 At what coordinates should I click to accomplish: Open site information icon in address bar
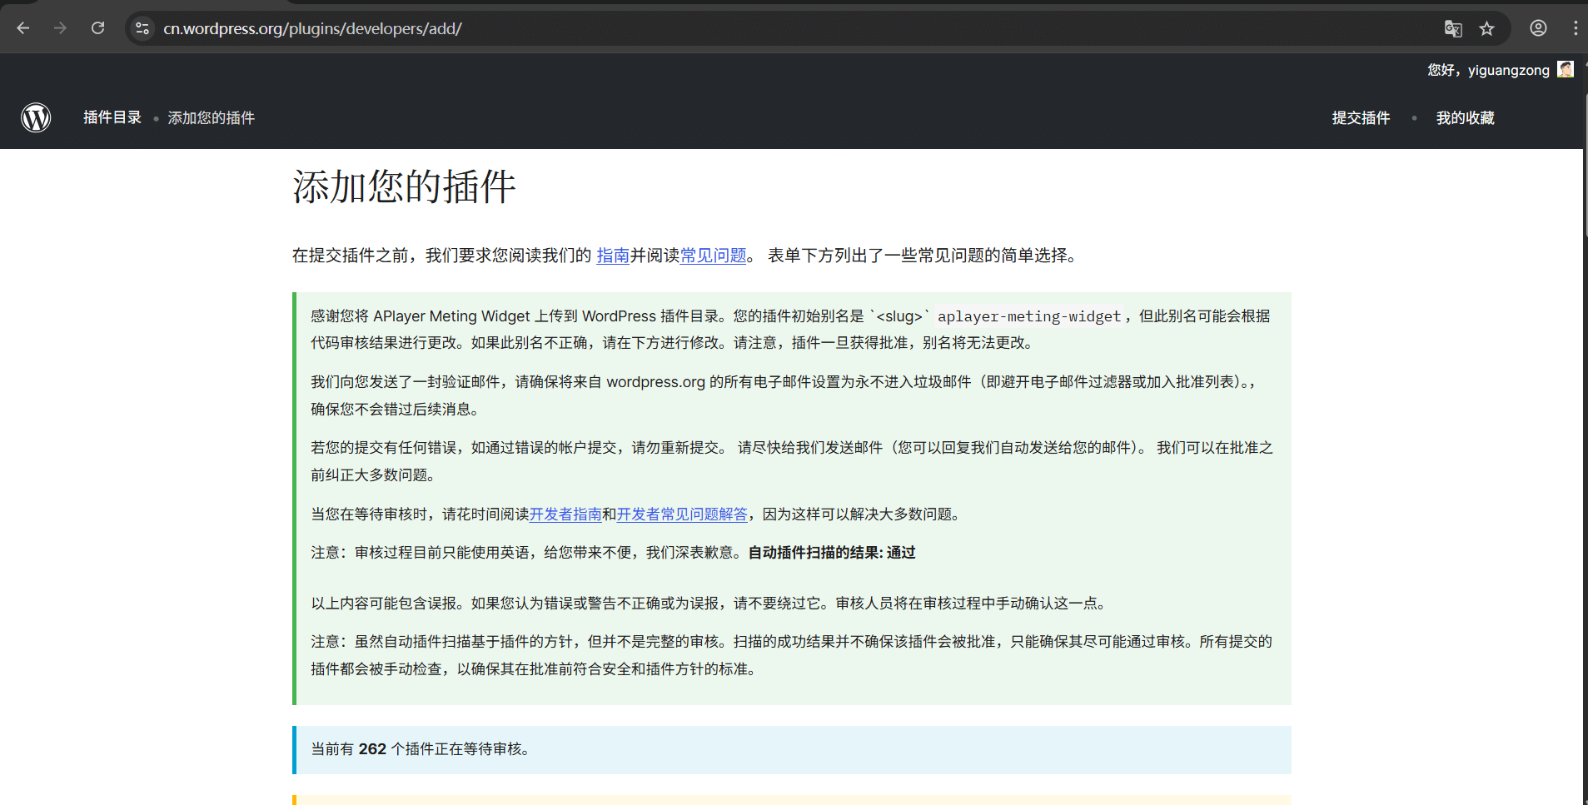[142, 28]
